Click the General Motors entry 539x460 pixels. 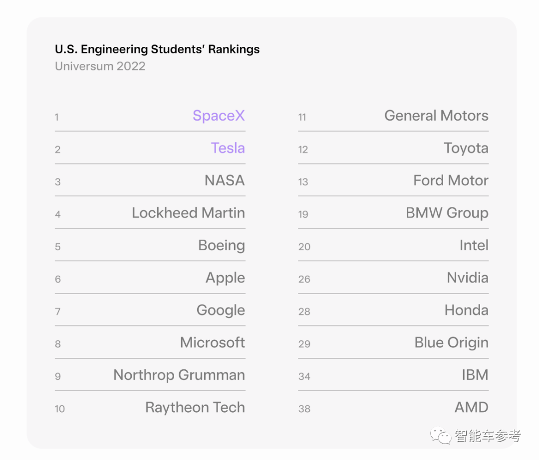(436, 116)
